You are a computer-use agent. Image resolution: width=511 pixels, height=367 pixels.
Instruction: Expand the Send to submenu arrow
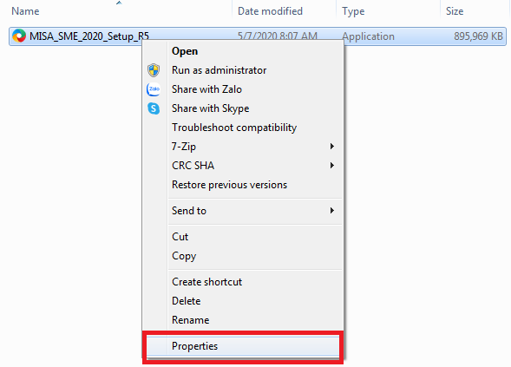click(331, 211)
